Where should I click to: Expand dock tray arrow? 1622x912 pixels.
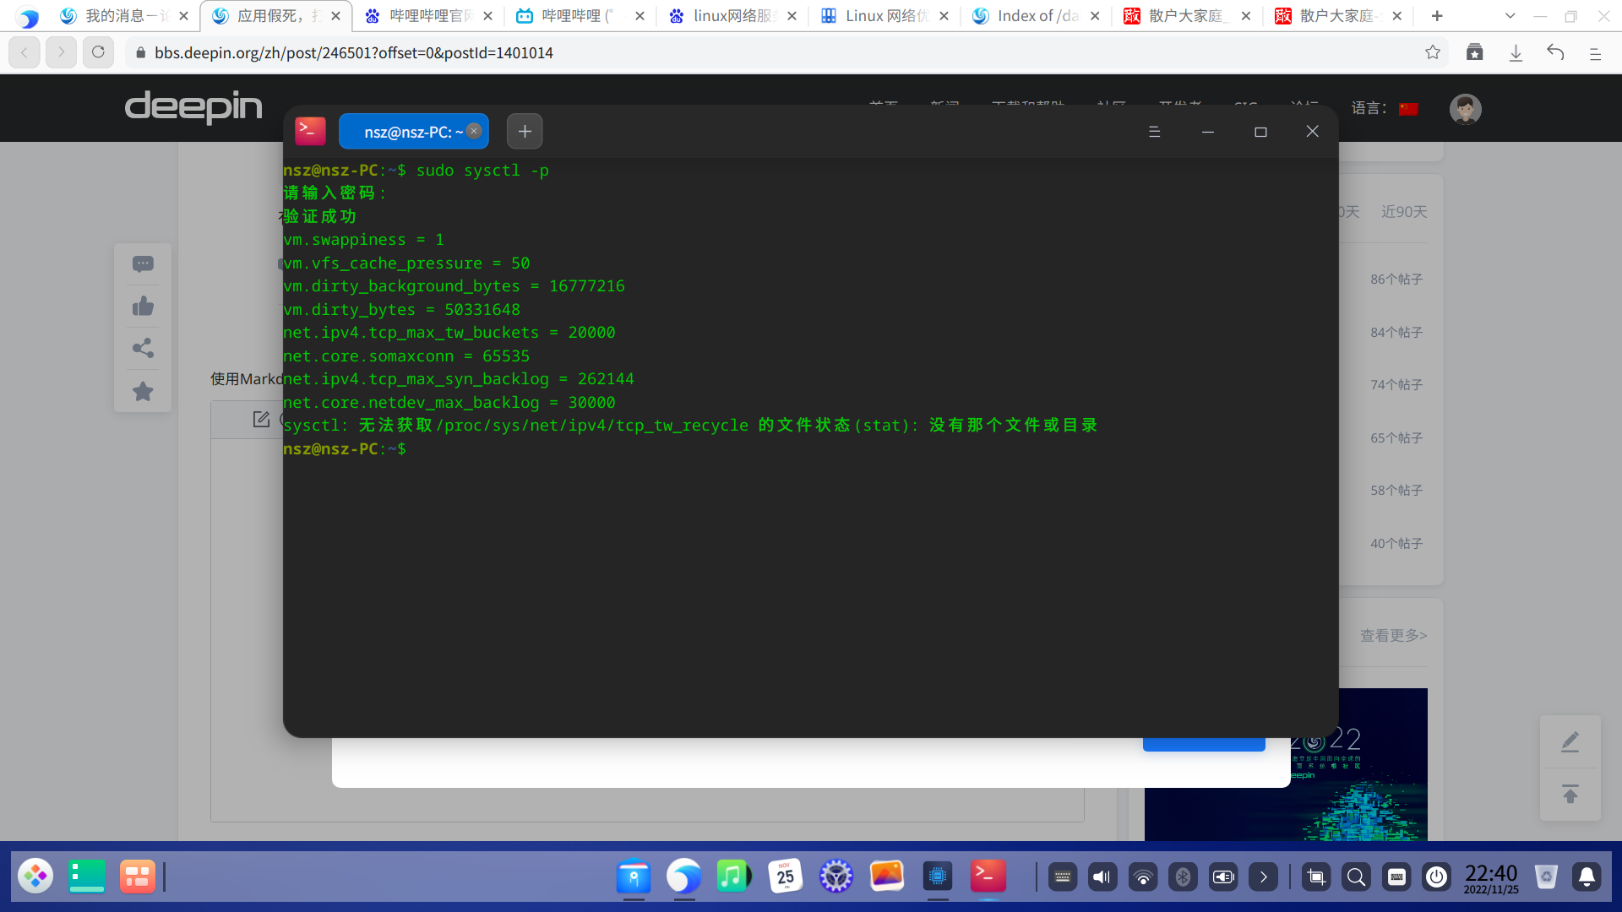pos(1263,877)
